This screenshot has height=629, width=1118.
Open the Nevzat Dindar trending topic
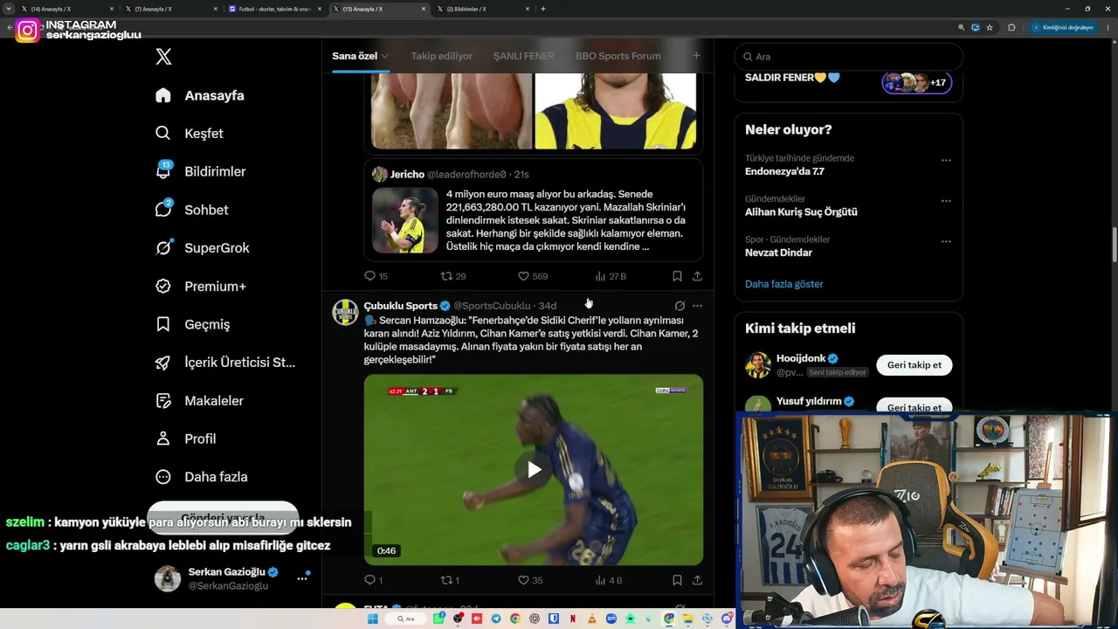coord(778,252)
